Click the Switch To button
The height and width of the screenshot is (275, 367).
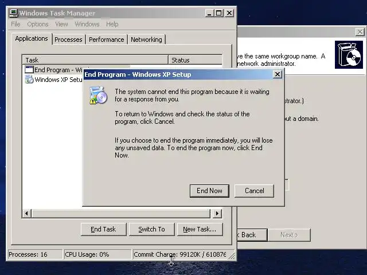tap(151, 229)
